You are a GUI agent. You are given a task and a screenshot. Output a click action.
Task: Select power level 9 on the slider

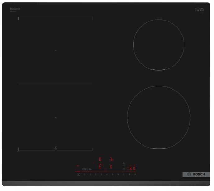coord(135,174)
